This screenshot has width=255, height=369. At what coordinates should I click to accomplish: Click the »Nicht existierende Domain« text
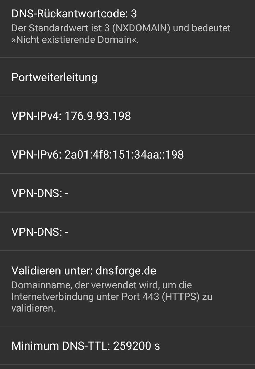[x=75, y=40]
